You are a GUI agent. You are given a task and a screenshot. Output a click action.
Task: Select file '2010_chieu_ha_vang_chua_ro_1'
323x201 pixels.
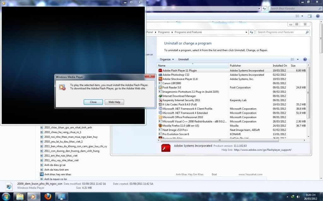click(x=63, y=132)
